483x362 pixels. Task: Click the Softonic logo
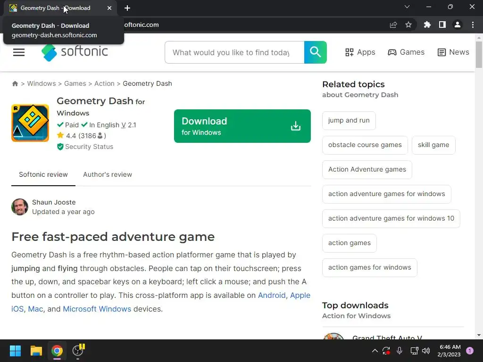point(75,52)
